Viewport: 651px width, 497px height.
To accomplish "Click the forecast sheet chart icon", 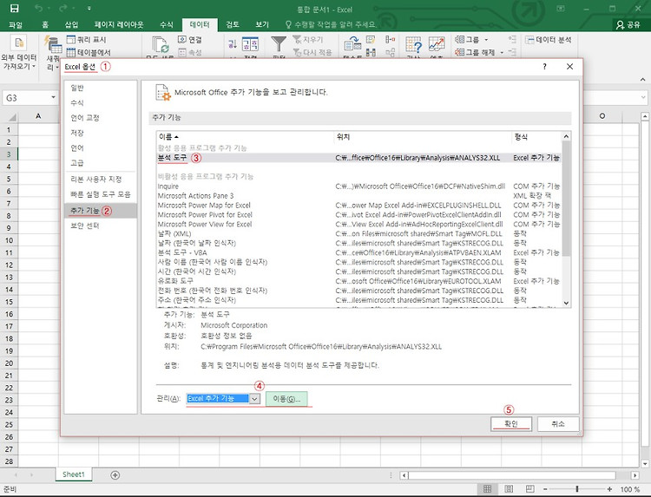I will [x=437, y=44].
